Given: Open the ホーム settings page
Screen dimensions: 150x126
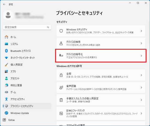Looking at the screenshot, I should 27,37.
